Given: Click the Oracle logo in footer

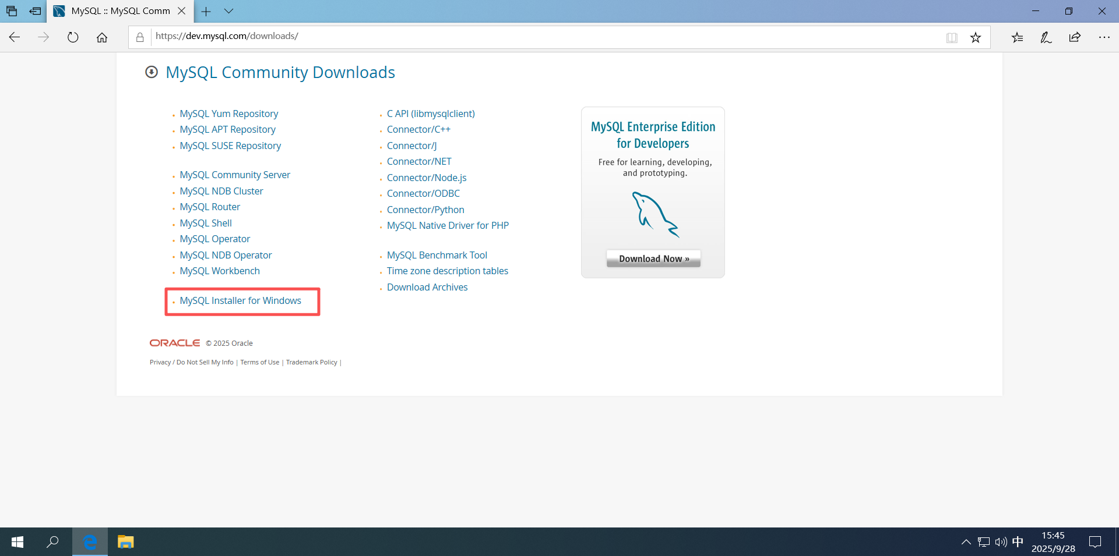Looking at the screenshot, I should tap(175, 343).
